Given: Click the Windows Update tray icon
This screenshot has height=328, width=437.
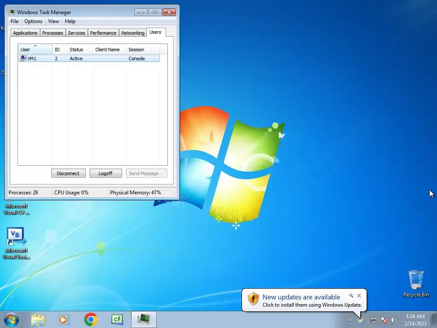Looking at the screenshot, I should pos(361,320).
